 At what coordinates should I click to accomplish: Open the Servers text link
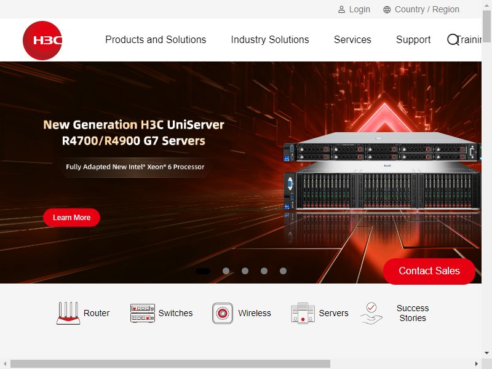point(333,313)
